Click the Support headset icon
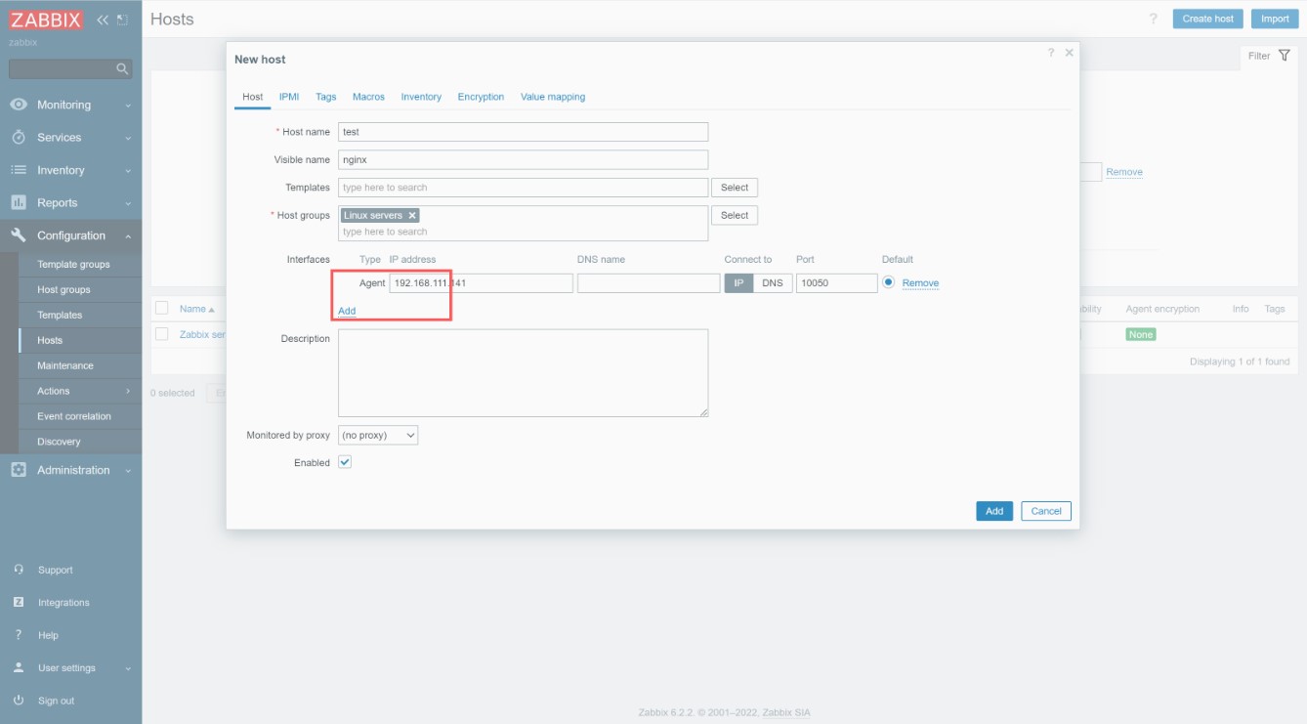Screen dimensions: 1307x724 tap(19, 570)
